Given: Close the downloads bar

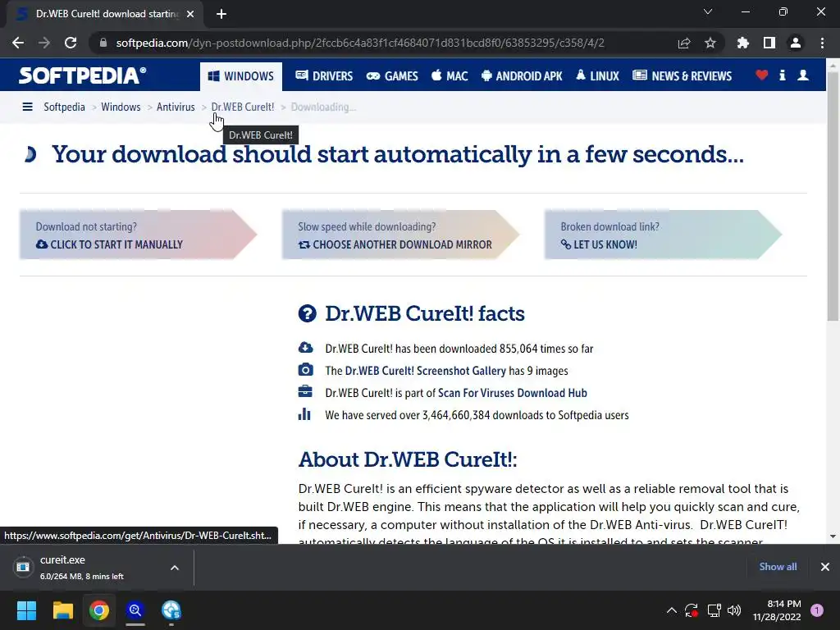Looking at the screenshot, I should coord(825,567).
